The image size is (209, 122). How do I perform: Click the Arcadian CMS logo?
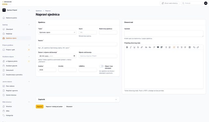(7, 3)
